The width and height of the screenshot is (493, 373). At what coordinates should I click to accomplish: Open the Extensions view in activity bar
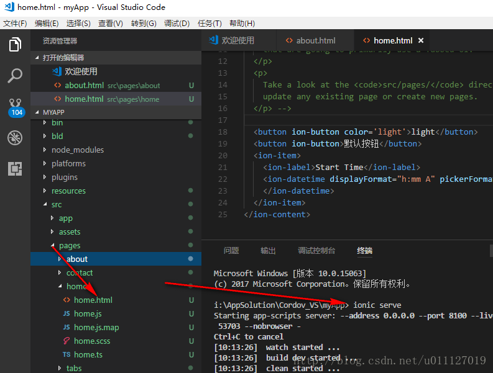click(15, 169)
